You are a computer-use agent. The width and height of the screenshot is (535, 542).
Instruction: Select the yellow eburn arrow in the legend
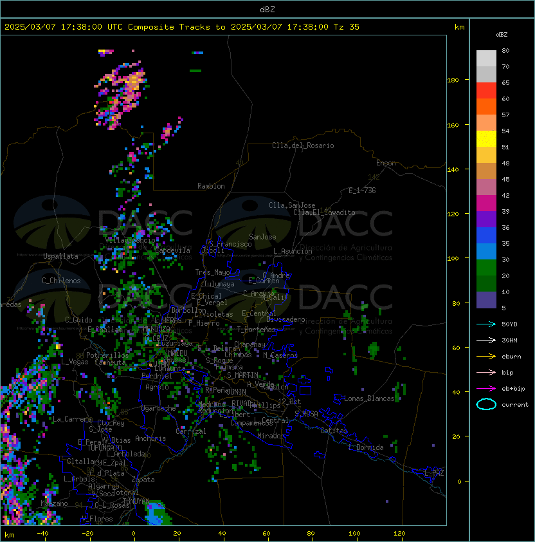pyautogui.click(x=486, y=357)
